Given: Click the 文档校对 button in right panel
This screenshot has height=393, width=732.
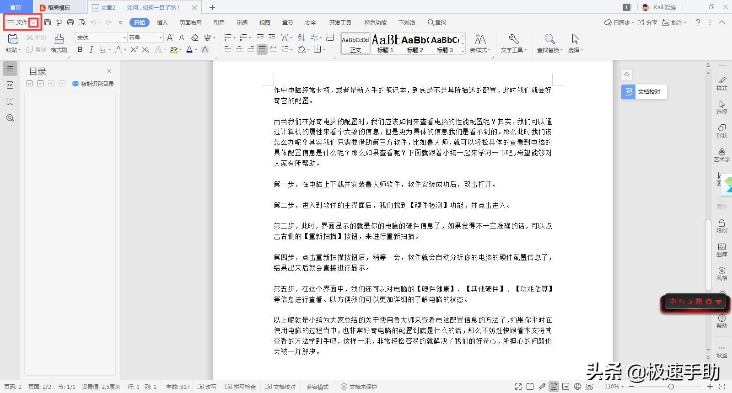Looking at the screenshot, I should click(x=644, y=92).
